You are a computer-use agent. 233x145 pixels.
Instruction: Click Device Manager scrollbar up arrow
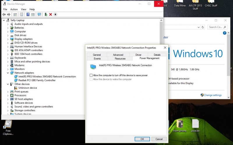click(161, 20)
